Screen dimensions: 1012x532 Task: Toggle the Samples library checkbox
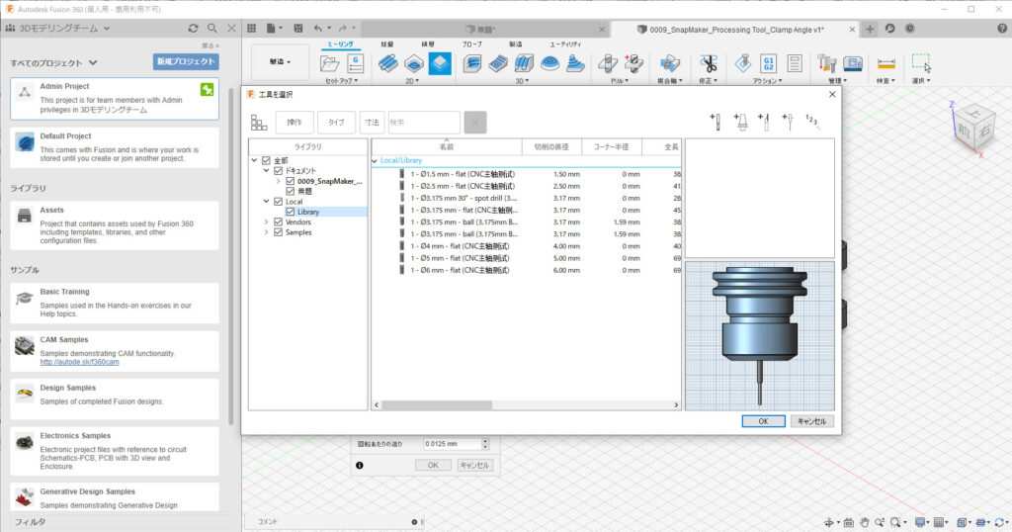[278, 232]
